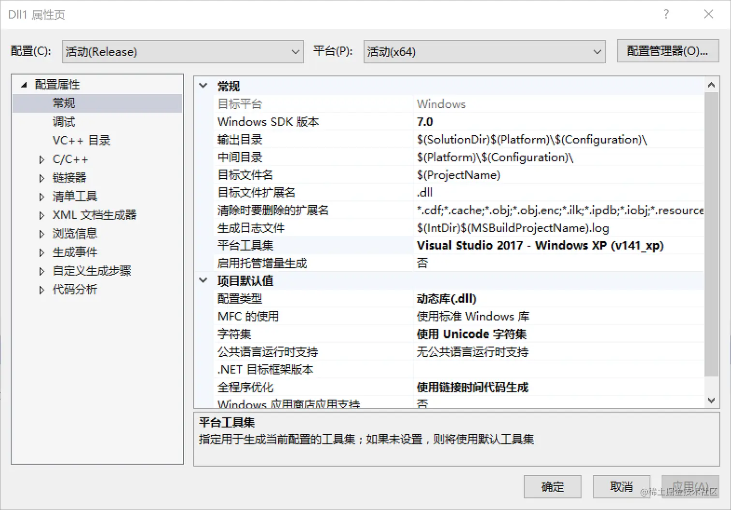Click the help question mark icon

tap(666, 15)
